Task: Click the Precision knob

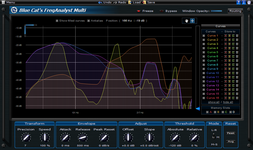Action: click(x=26, y=137)
